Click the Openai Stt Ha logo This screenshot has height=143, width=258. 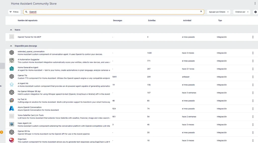[12, 132]
